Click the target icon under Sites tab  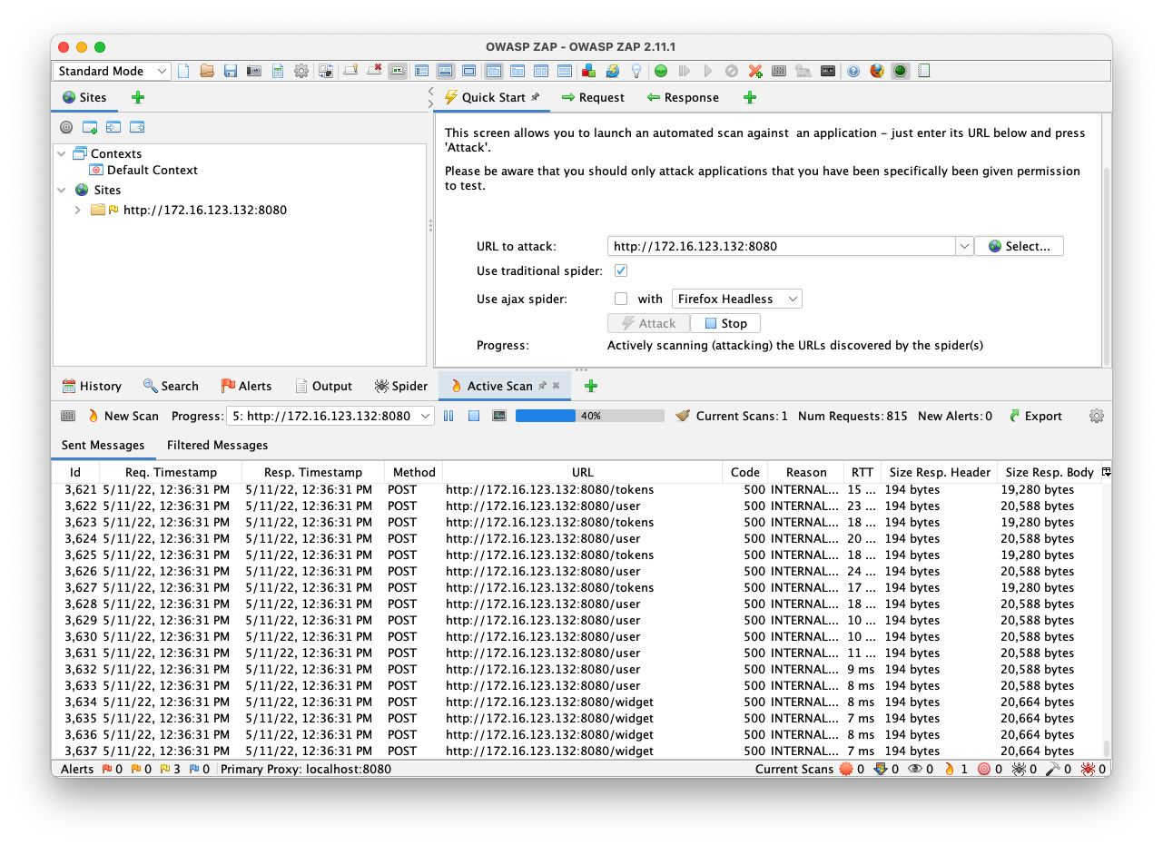point(66,127)
